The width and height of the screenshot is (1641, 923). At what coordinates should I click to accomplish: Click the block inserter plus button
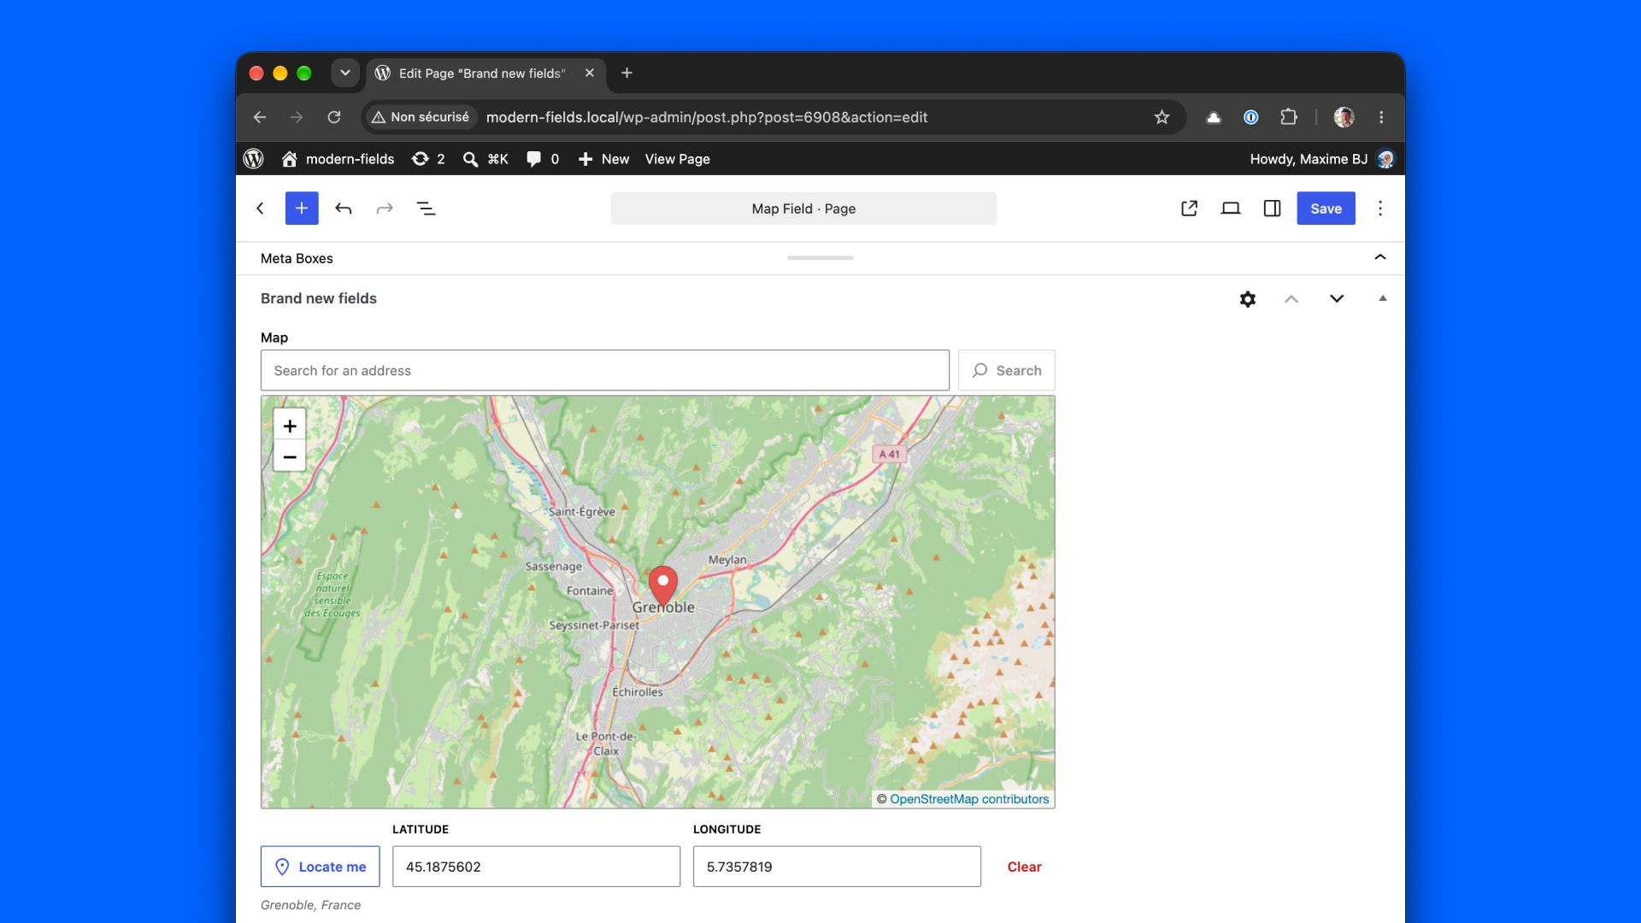[x=302, y=209]
